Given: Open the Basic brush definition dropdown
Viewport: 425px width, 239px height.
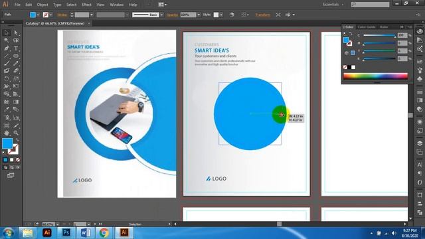Looking at the screenshot, I should click(162, 15).
